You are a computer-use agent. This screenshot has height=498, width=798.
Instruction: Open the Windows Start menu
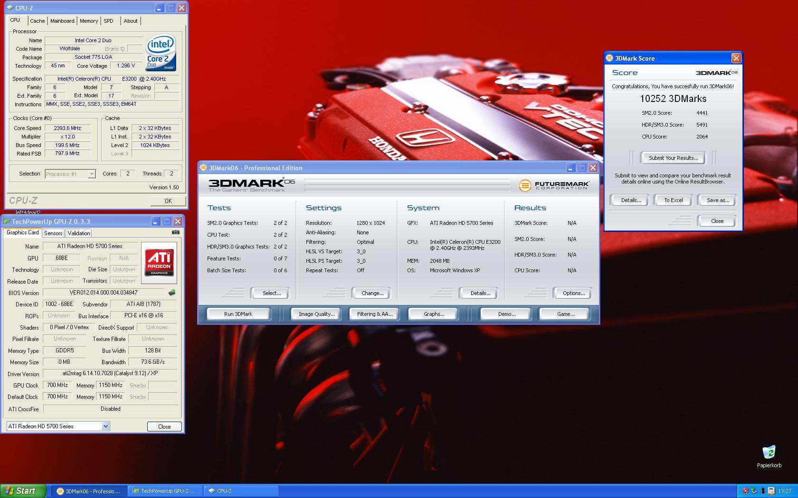coord(23,491)
